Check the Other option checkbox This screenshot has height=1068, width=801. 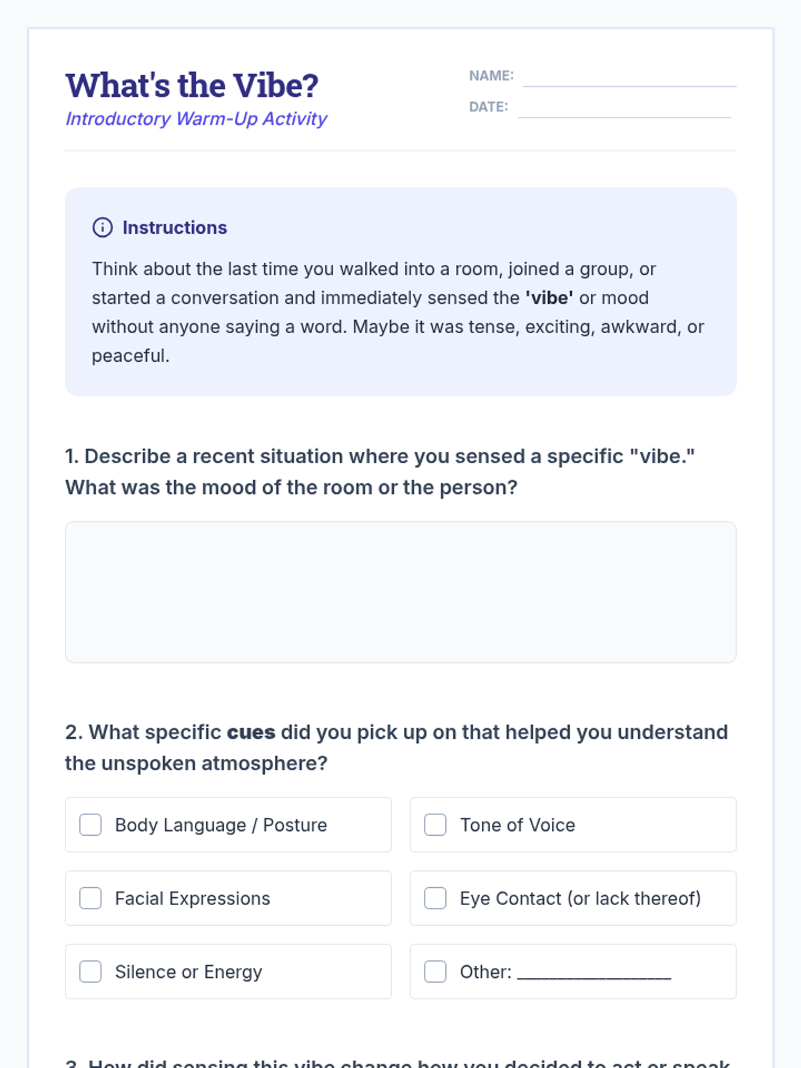pyautogui.click(x=435, y=972)
